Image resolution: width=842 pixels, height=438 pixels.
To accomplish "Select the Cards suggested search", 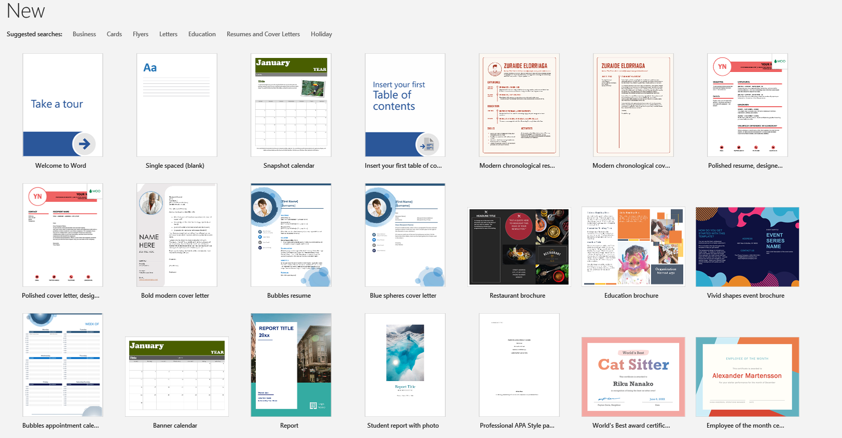I will tap(114, 34).
